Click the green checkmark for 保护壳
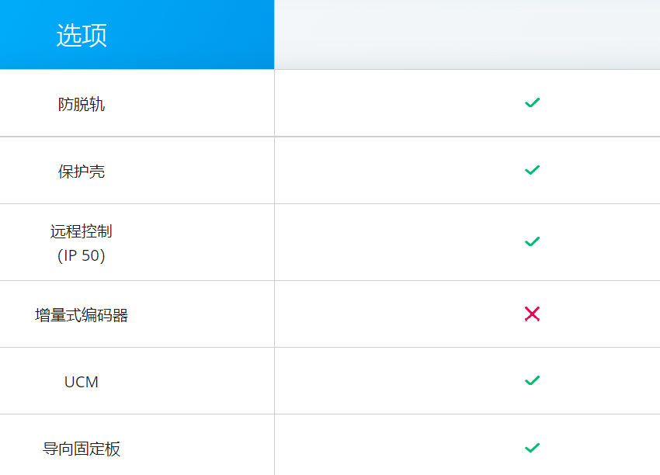660x475 pixels. click(x=532, y=170)
